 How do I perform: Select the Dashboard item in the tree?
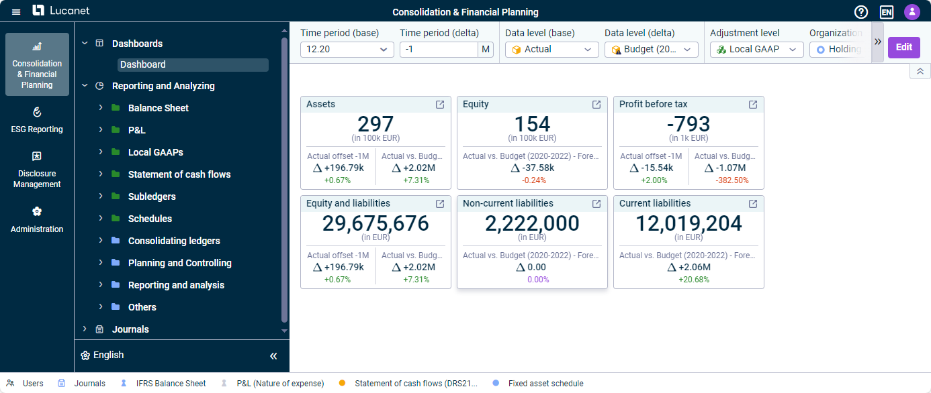[x=192, y=64]
